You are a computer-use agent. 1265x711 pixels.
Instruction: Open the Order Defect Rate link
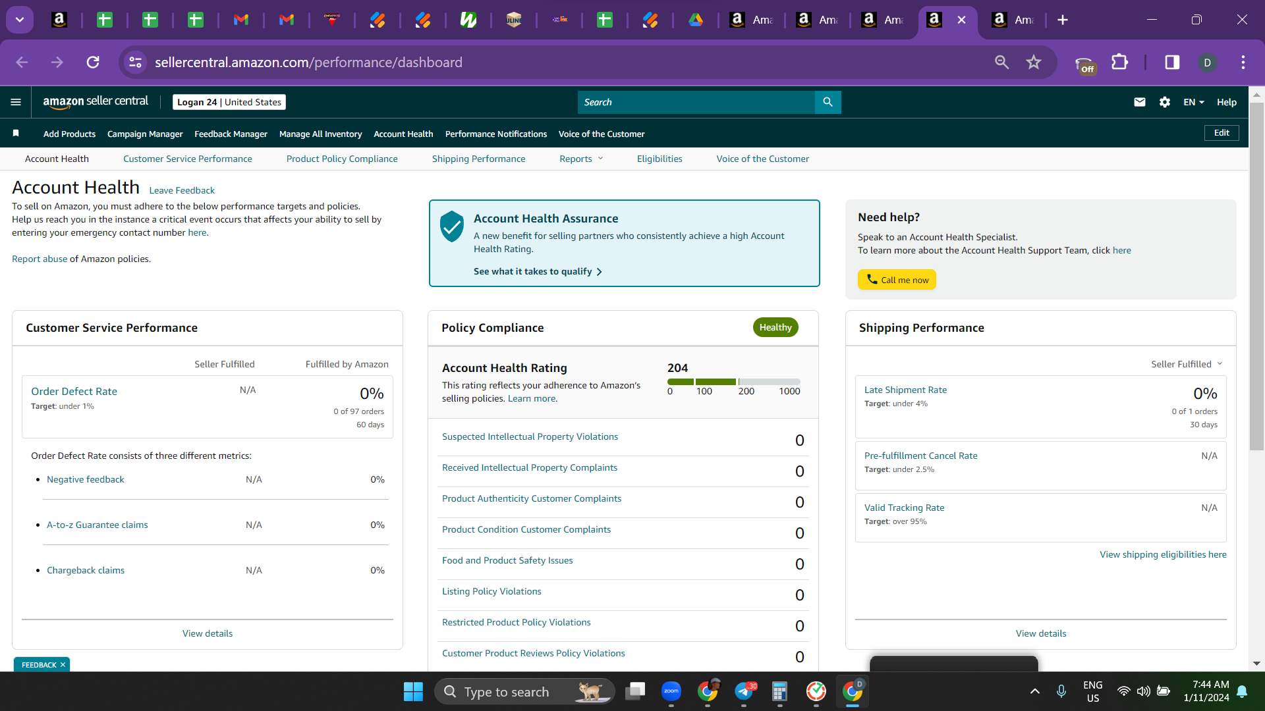tap(74, 391)
